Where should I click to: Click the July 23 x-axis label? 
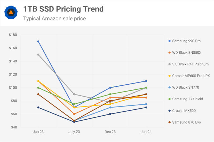[74, 132]
